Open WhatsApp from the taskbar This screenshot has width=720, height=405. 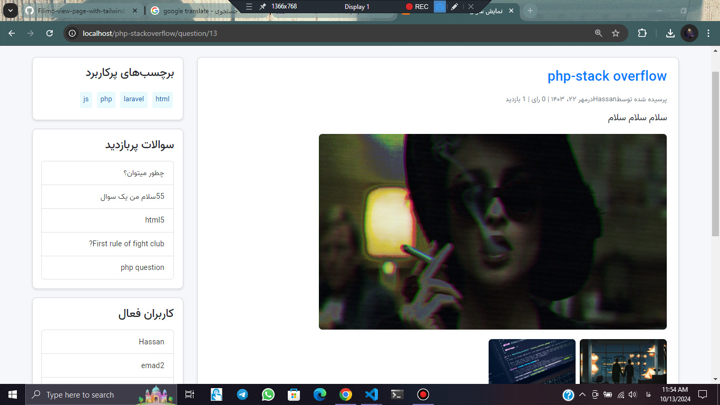click(x=268, y=394)
